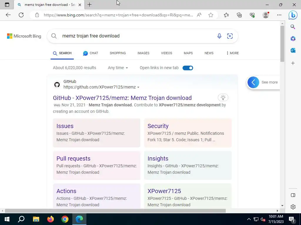
Task: Open Browser essentials heart icon
Action: point(252,15)
